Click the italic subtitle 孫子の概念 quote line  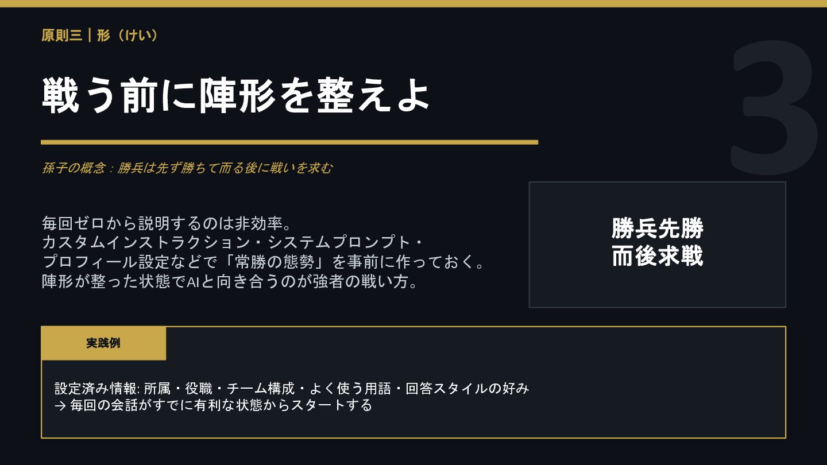click(187, 168)
